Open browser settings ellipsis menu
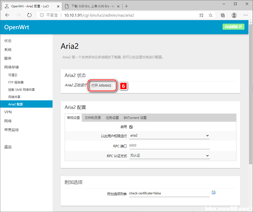Screen dimensions: 253x212 pos(245,15)
